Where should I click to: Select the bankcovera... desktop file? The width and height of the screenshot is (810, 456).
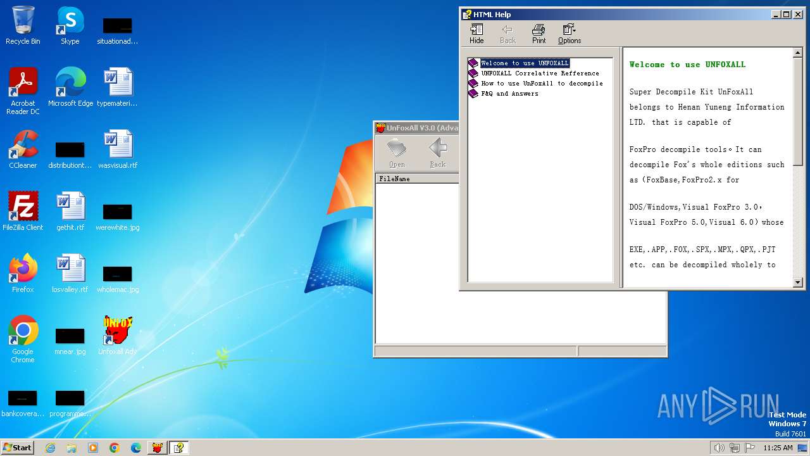point(23,404)
